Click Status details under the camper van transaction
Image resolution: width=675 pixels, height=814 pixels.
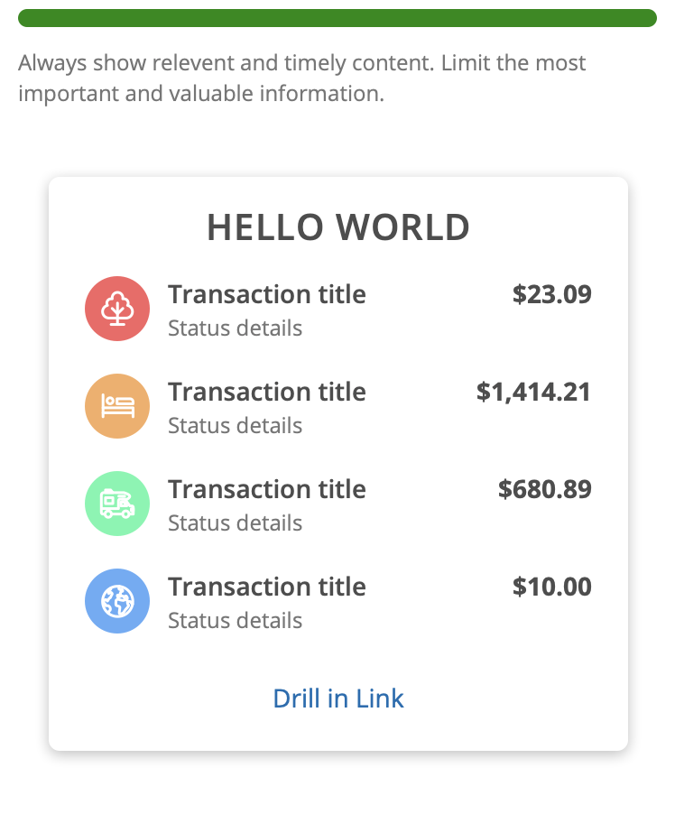coord(235,523)
